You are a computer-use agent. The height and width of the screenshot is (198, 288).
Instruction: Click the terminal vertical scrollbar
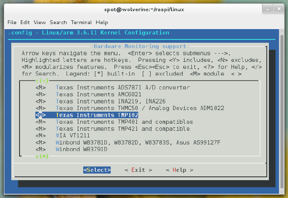pos(282,112)
